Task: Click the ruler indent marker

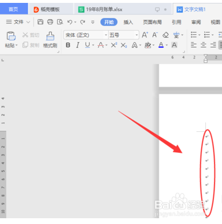Action: (206, 58)
